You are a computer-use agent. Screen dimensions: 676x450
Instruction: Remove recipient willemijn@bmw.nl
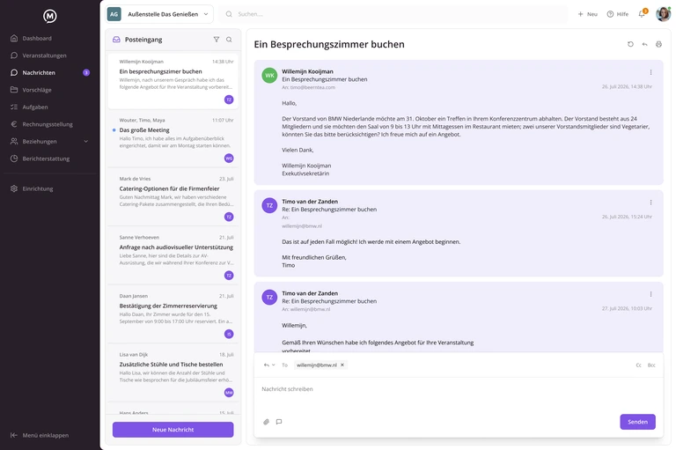point(342,365)
